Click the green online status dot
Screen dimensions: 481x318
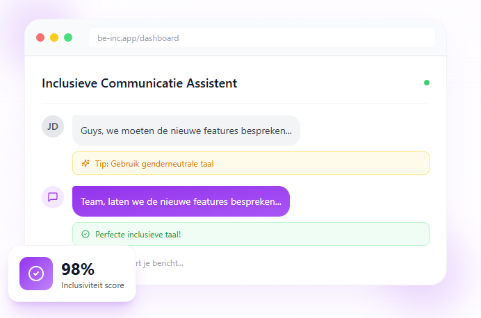click(427, 83)
